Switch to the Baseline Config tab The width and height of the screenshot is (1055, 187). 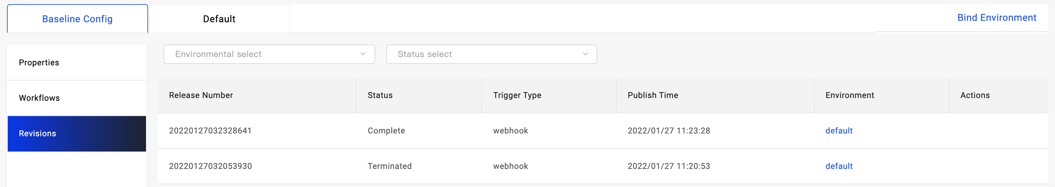click(x=78, y=19)
